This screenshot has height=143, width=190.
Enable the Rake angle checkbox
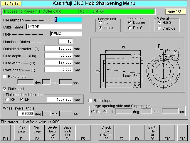point(5,76)
